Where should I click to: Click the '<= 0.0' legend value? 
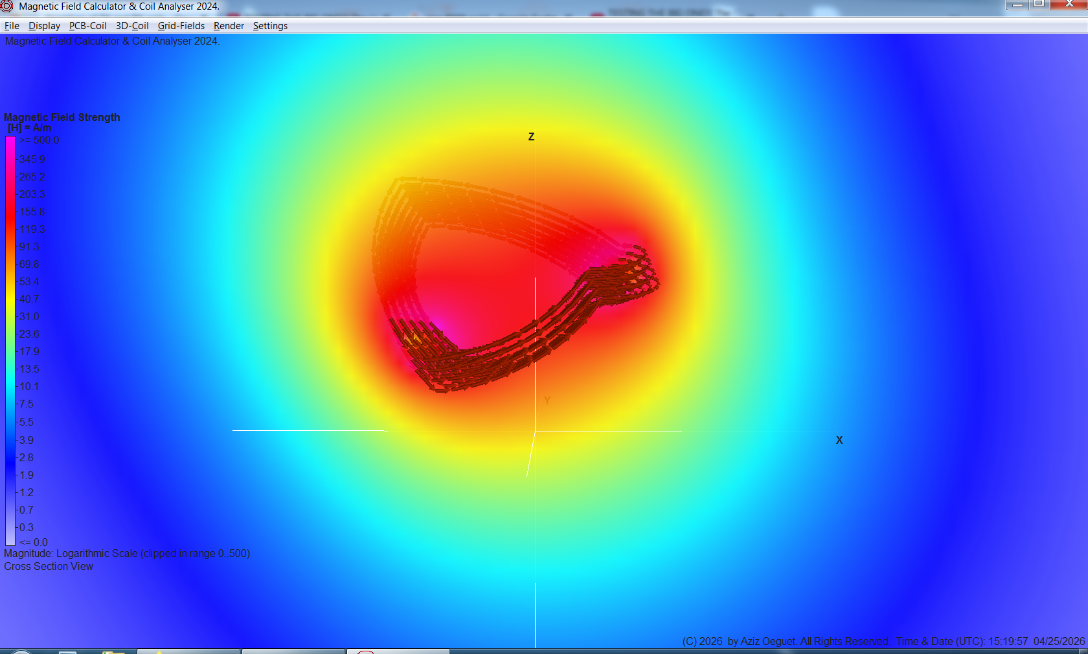(x=34, y=542)
